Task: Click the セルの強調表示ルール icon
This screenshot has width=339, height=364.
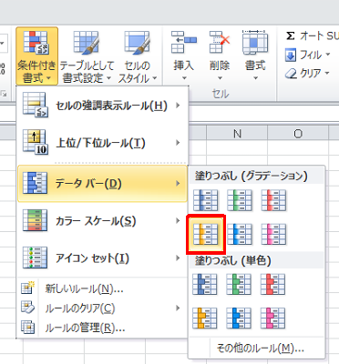Action: (x=36, y=105)
